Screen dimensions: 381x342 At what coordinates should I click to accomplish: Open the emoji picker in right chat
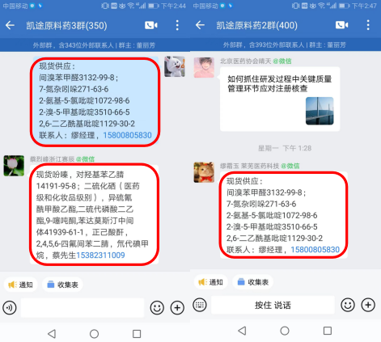348,305
